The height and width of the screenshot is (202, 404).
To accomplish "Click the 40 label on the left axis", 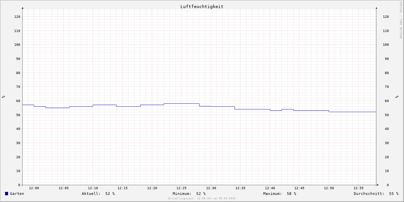I will coord(18,129).
